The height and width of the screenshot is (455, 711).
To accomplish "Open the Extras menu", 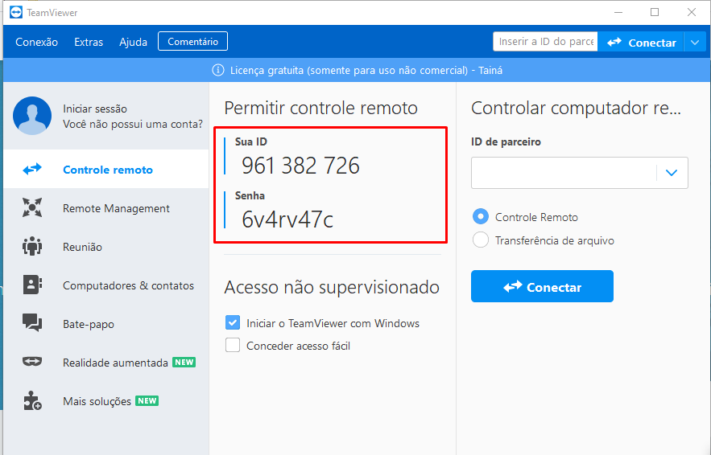I will tap(89, 42).
